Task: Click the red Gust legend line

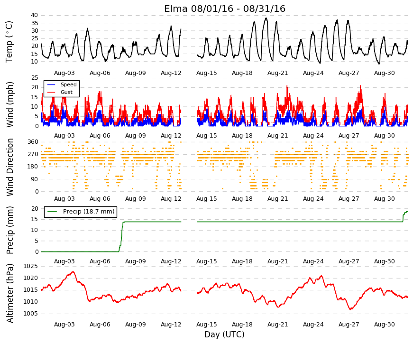Action: click(51, 92)
